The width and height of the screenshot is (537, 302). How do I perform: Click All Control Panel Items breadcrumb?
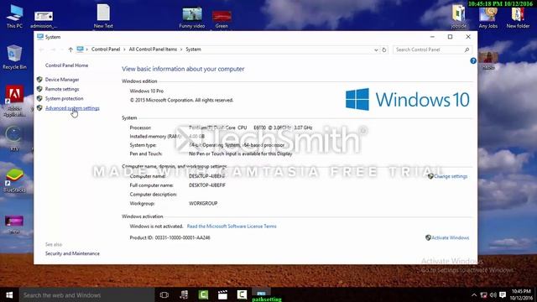[x=153, y=49]
